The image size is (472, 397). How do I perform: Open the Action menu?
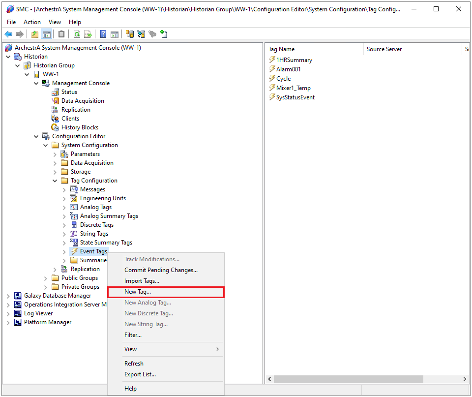pyautogui.click(x=32, y=22)
